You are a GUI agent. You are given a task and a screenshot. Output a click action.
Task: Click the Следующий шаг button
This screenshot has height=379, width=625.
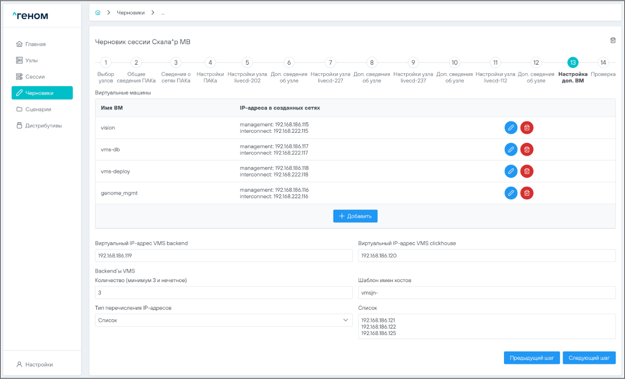tap(589, 358)
